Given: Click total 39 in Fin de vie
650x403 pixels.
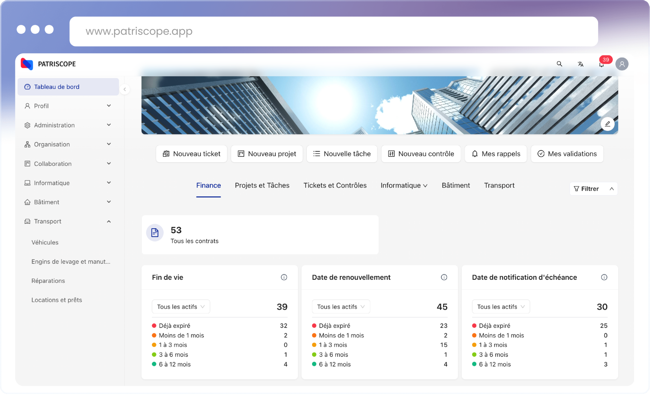Looking at the screenshot, I should pos(282,307).
